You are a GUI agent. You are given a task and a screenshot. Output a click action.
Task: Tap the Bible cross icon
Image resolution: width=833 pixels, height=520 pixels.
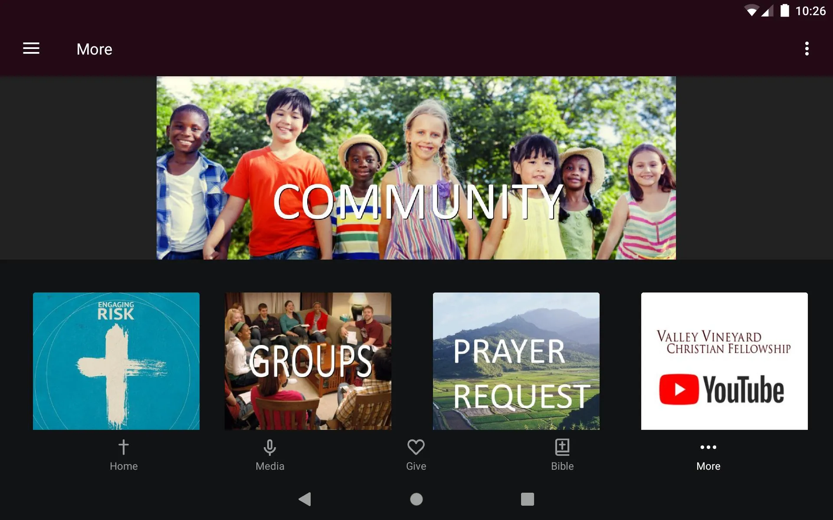562,446
